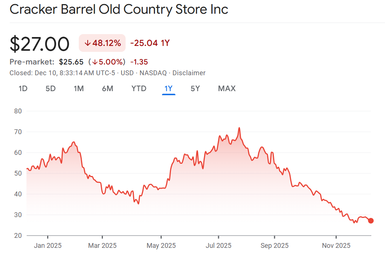Viewport: 385px width, 256px height.
Task: Switch chart to 5Y range
Action: click(x=195, y=89)
